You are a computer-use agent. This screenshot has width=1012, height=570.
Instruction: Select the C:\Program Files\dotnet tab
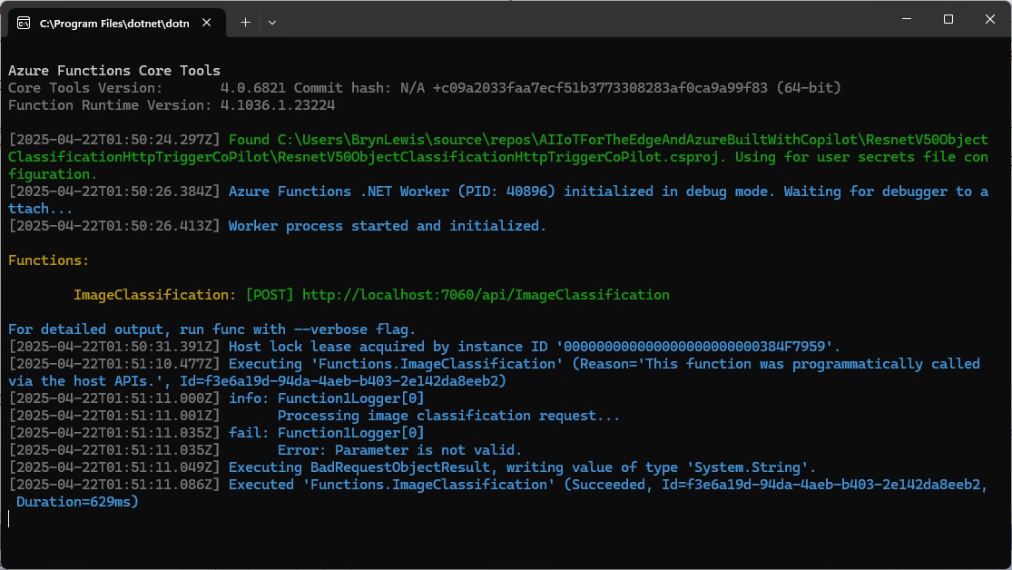coord(113,22)
